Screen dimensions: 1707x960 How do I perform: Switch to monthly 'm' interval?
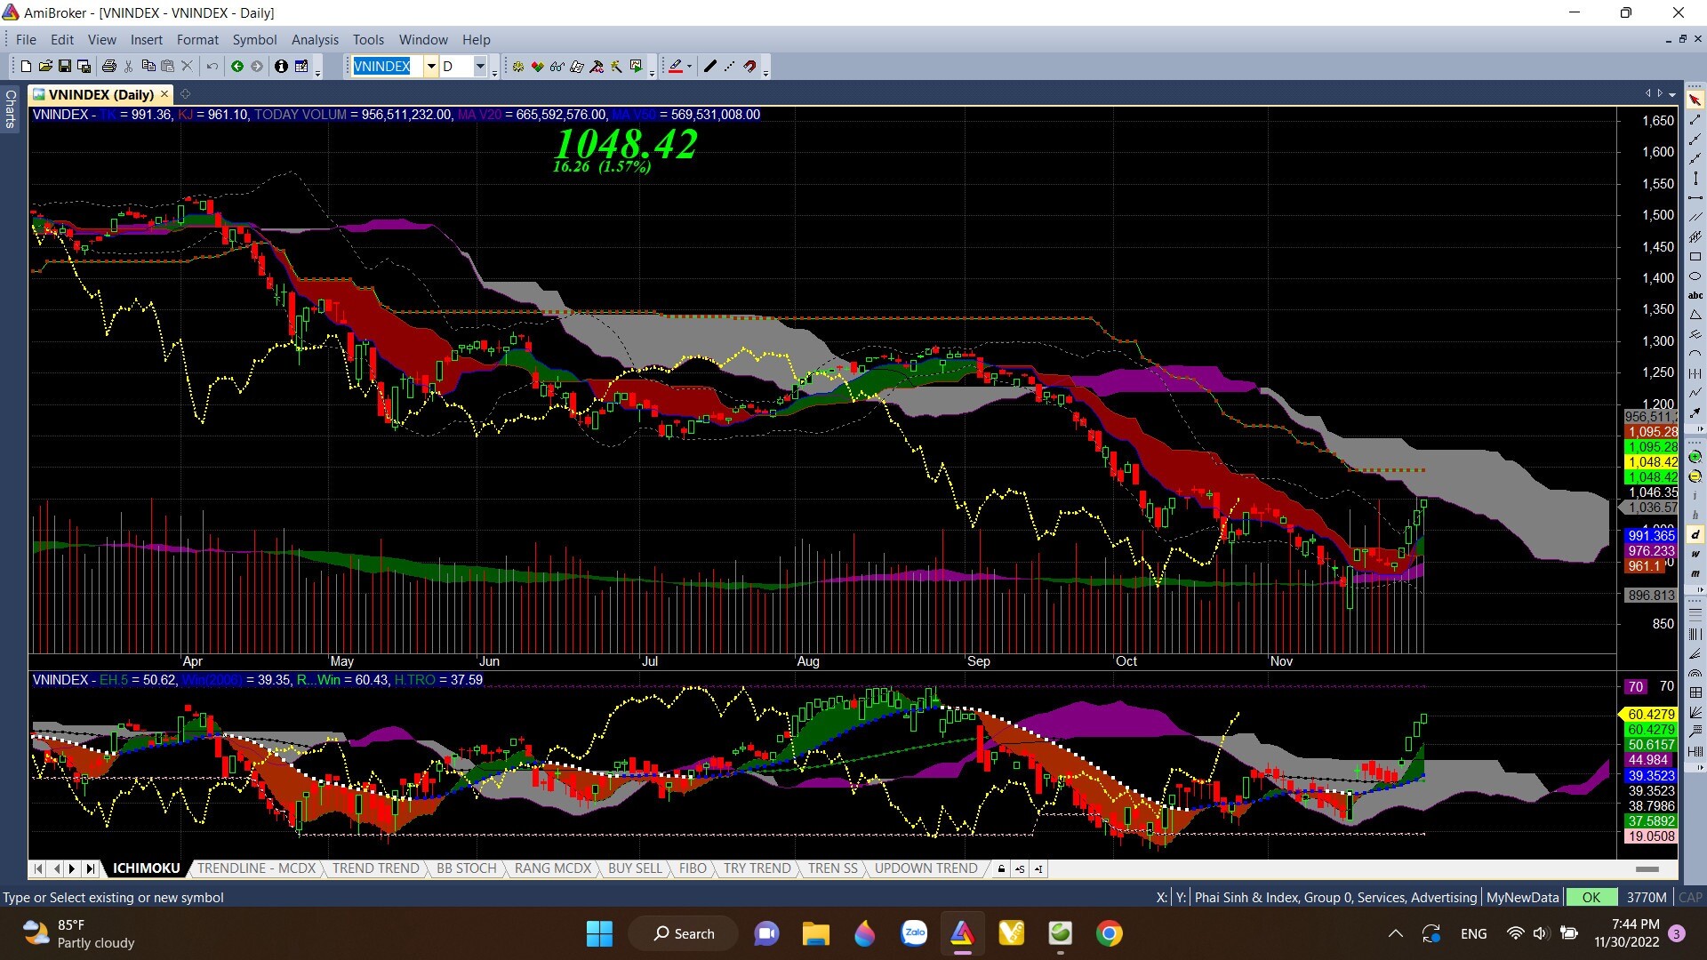tap(1695, 573)
